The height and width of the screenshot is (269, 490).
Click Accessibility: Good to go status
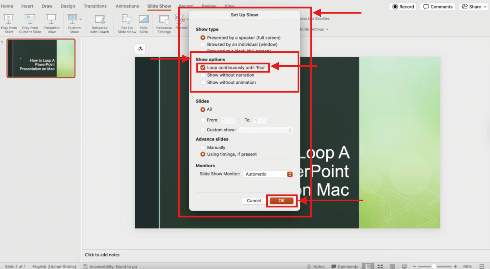[110, 267]
